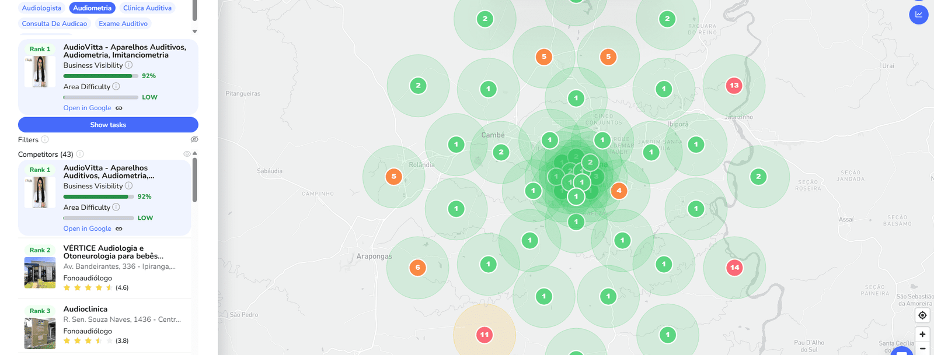Click info icon beside Competitors (43)
The width and height of the screenshot is (934, 355).
point(80,154)
